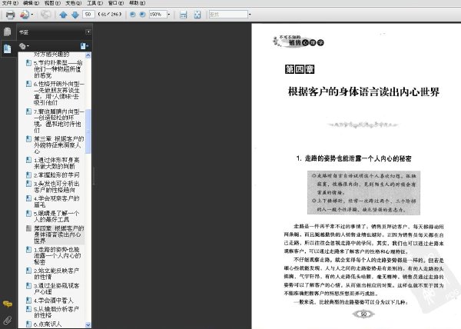Click bookmarks scrollbar down arrow
This screenshot has height=329, width=461.
(88, 325)
